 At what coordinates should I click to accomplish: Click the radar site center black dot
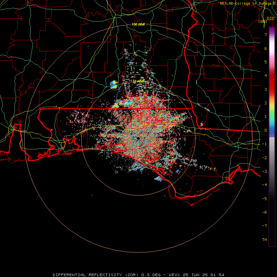click(x=138, y=138)
